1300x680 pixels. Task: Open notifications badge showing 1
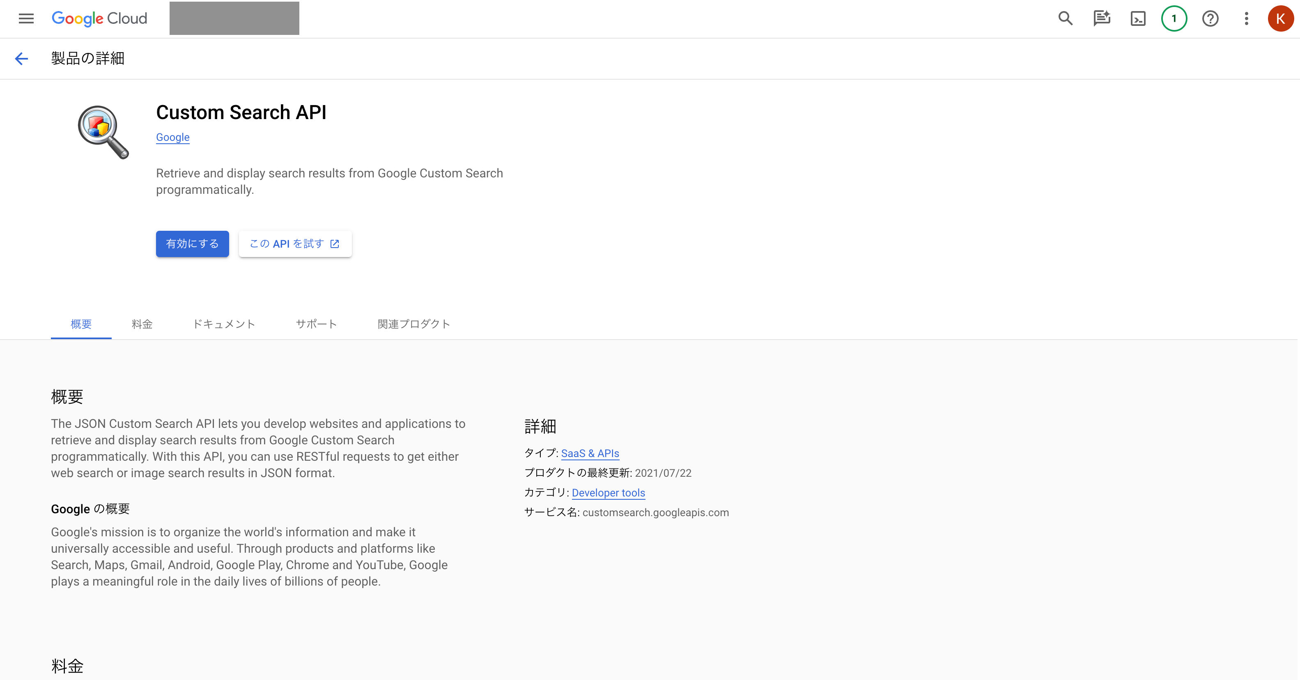1174,18
